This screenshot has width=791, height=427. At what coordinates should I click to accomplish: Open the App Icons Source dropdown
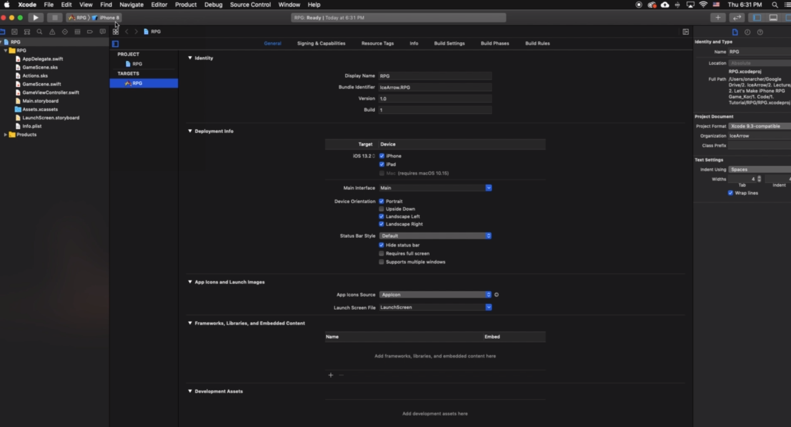pos(435,295)
